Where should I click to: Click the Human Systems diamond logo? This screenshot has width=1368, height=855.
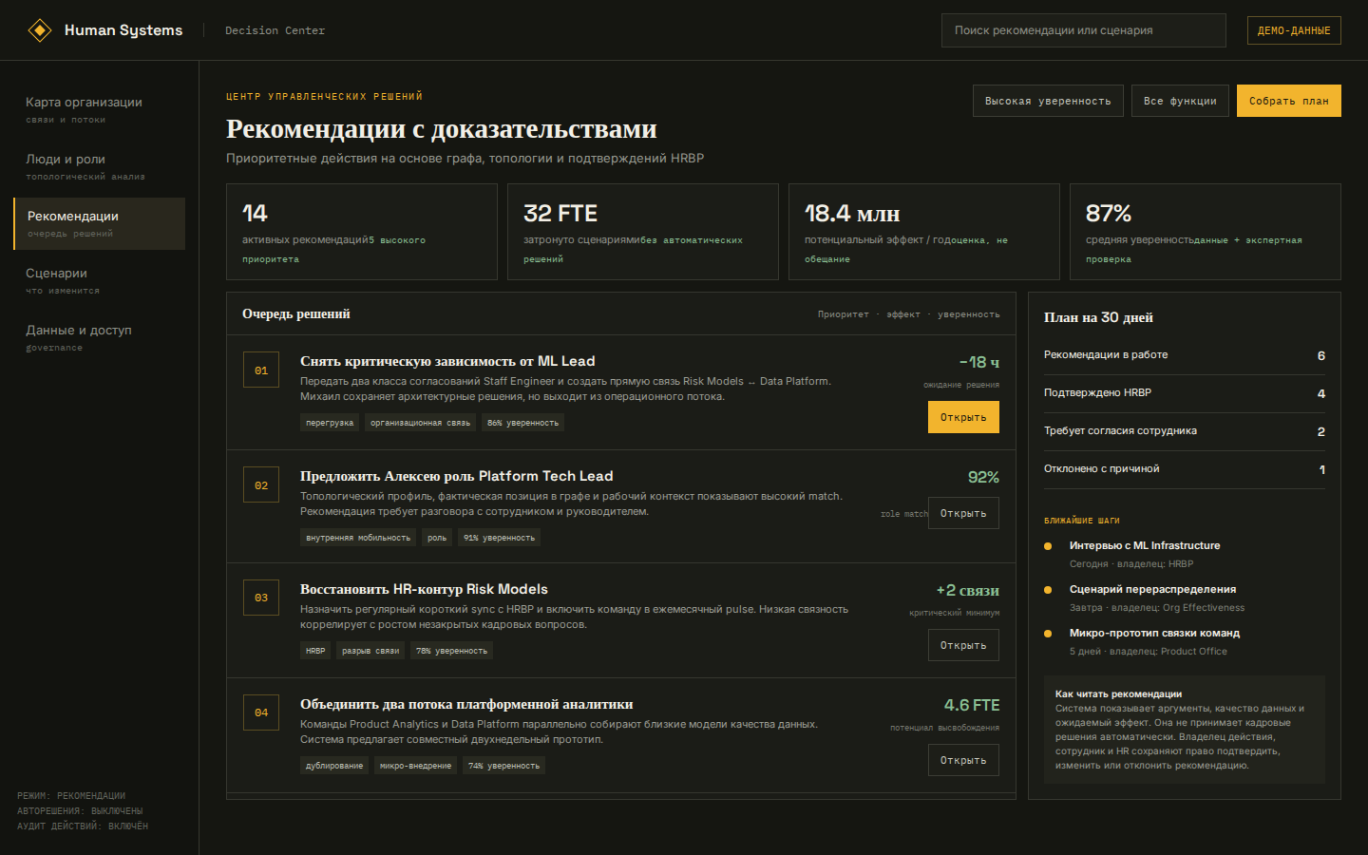(39, 30)
